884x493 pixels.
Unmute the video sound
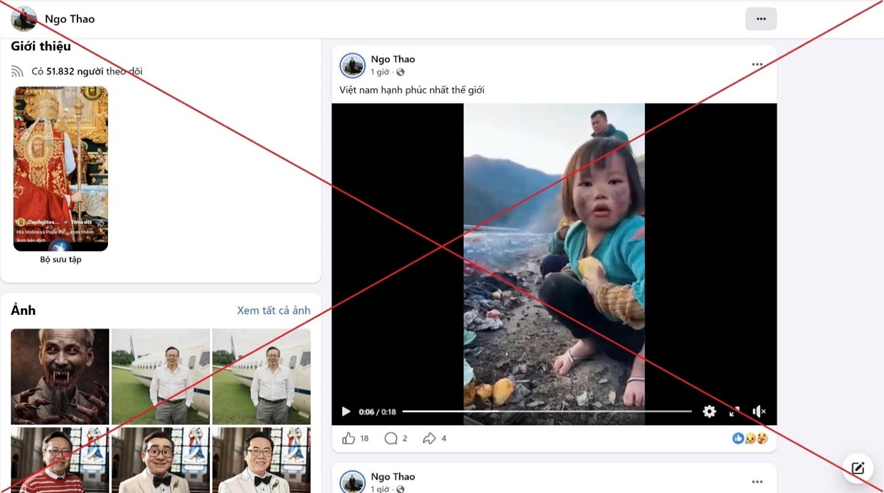pos(759,411)
